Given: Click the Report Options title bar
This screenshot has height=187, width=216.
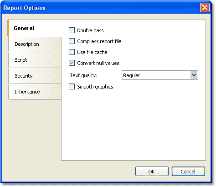Looking at the screenshot, I should click(x=100, y=8).
